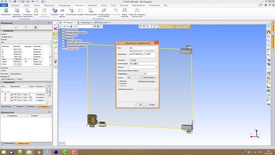275x155 pixels.
Task: Open the assembly link Variable dropdown
Action: 132,74
